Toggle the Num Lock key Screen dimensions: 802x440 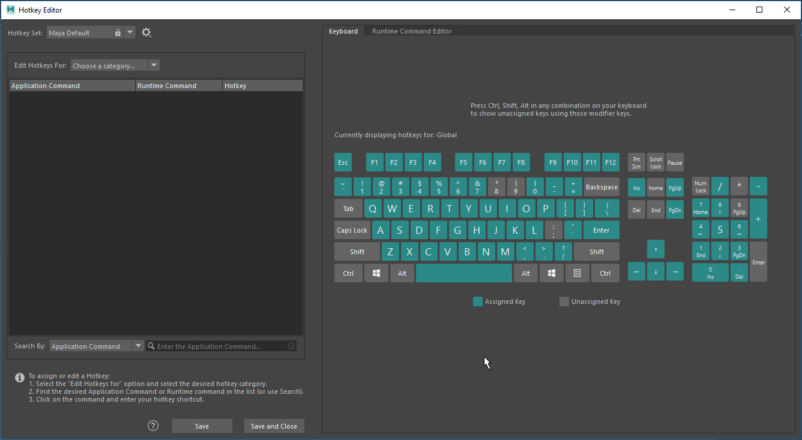click(x=701, y=187)
